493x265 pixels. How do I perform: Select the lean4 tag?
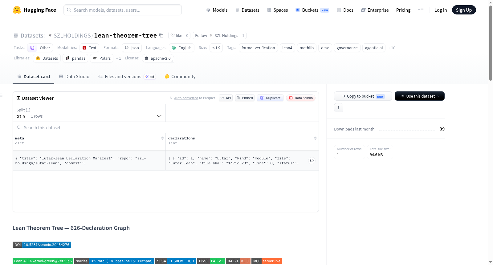[x=287, y=48]
